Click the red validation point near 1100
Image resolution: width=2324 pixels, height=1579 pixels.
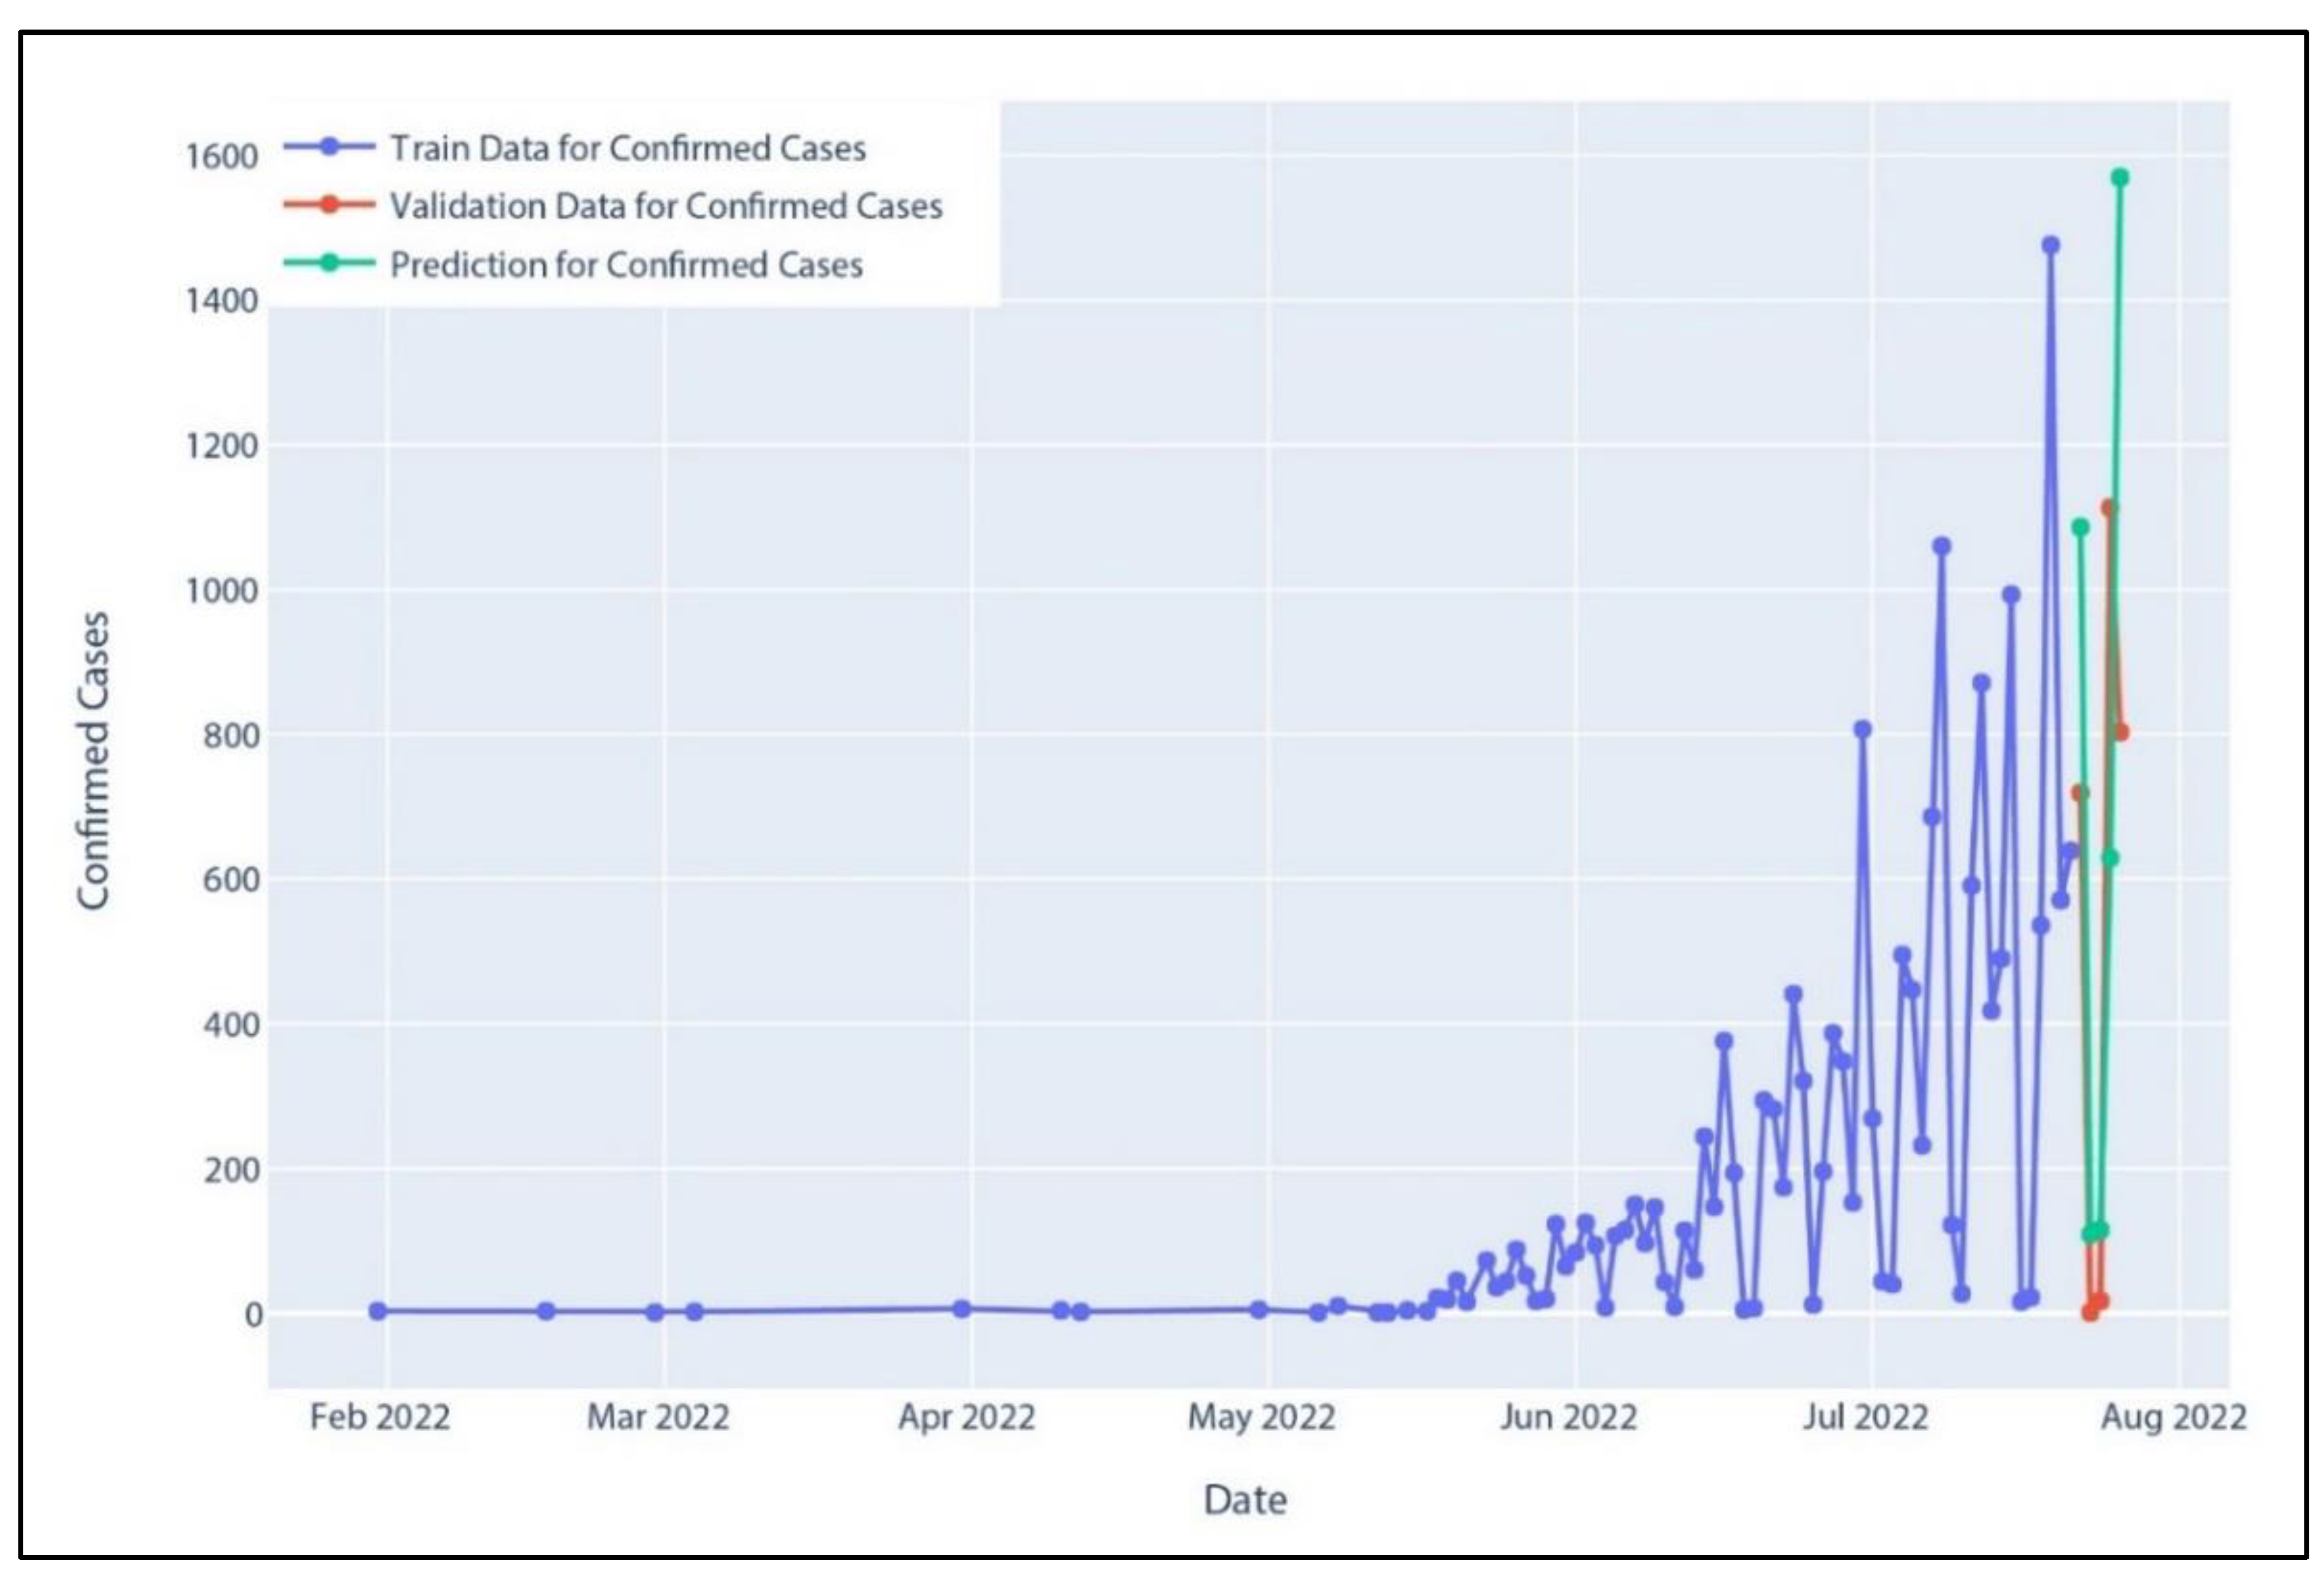click(x=2109, y=509)
